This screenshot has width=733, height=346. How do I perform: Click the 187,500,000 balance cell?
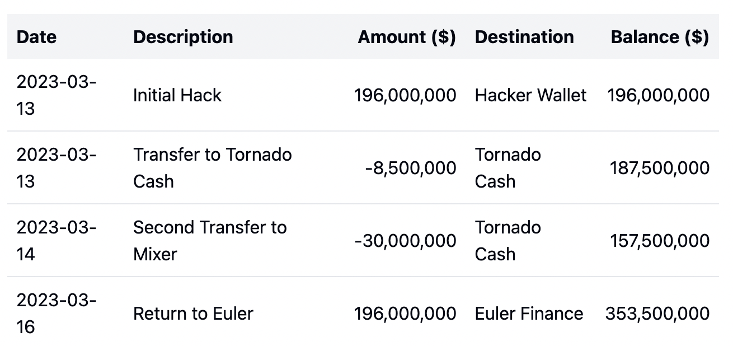point(659,168)
